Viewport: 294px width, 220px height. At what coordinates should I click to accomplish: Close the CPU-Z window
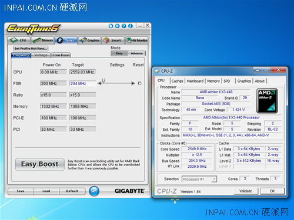pyautogui.click(x=278, y=70)
